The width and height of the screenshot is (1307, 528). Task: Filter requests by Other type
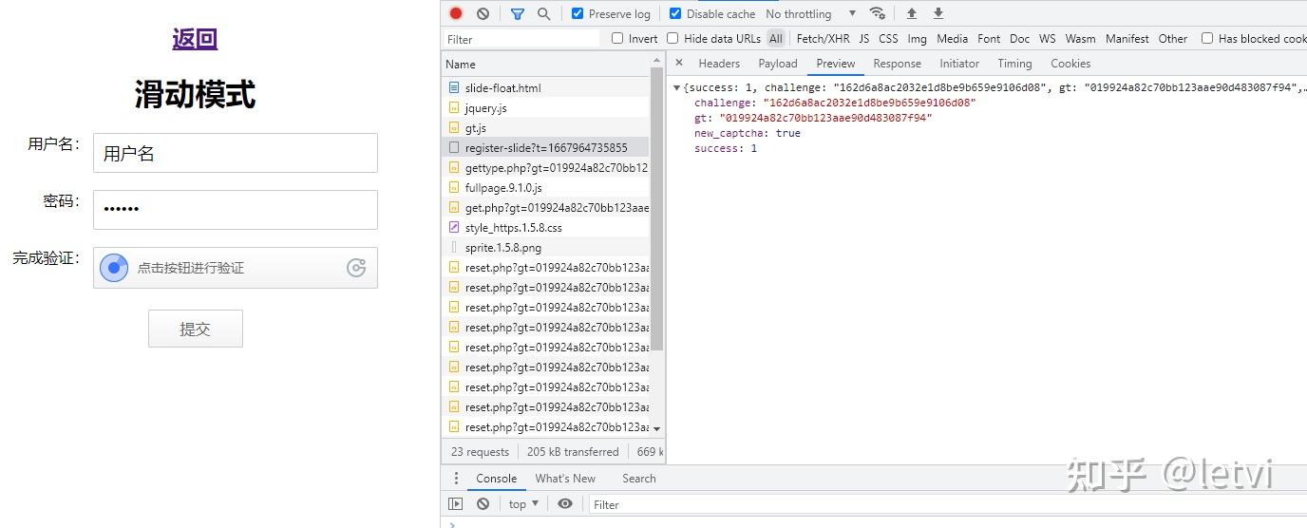[1173, 39]
